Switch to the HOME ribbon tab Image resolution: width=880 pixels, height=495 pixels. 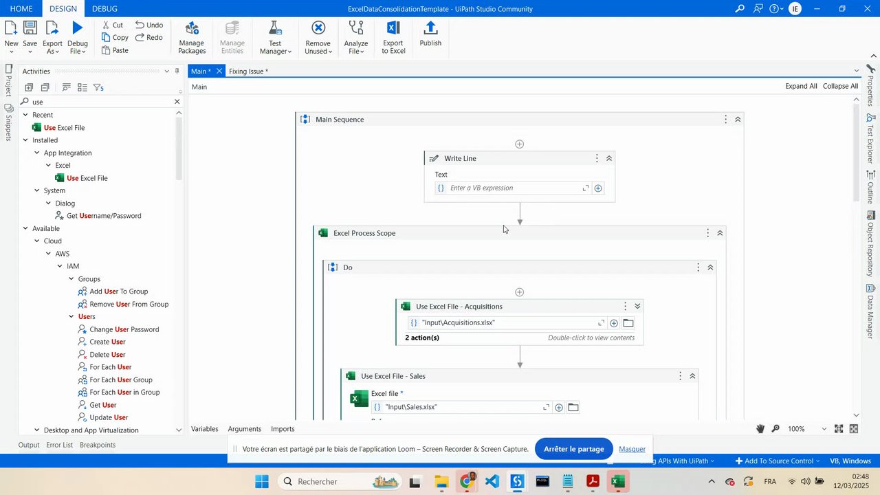point(21,9)
